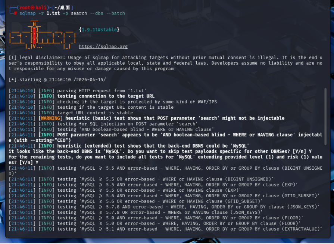Click 'parsing HTTP request from 1.txt' line

coord(78,91)
